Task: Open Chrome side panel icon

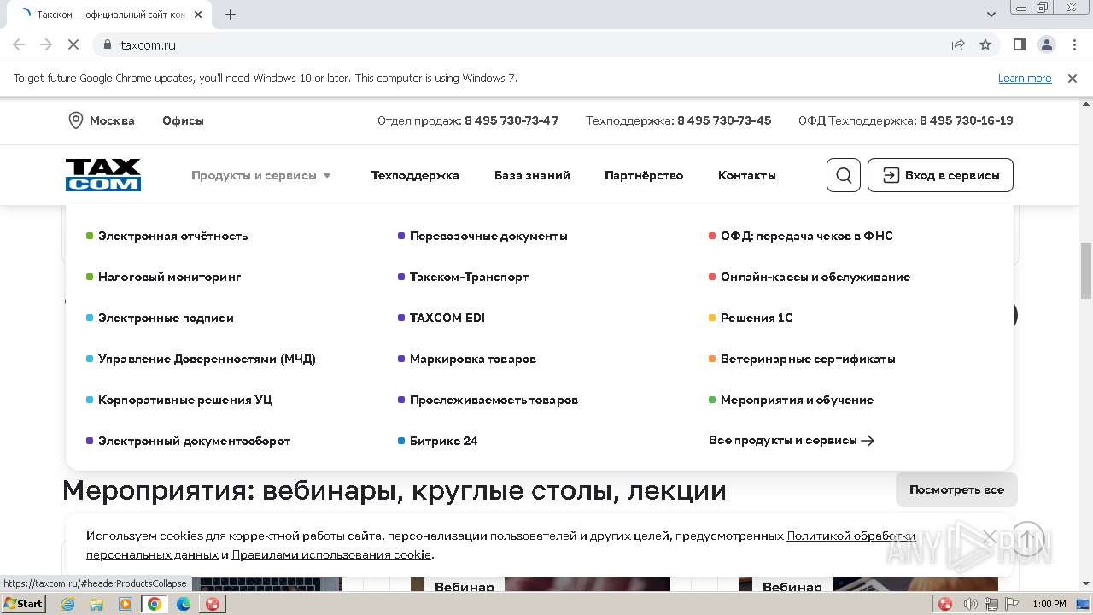Action: coord(1020,44)
